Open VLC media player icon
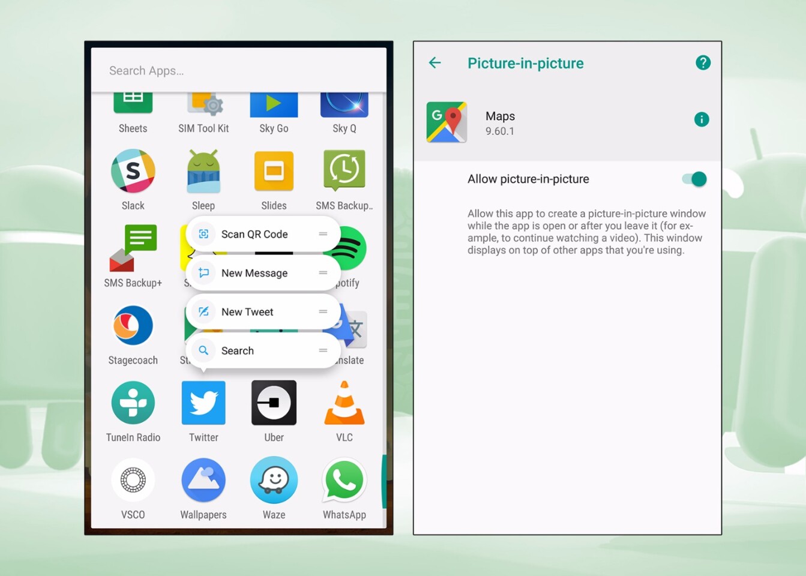Image resolution: width=806 pixels, height=576 pixels. tap(344, 403)
